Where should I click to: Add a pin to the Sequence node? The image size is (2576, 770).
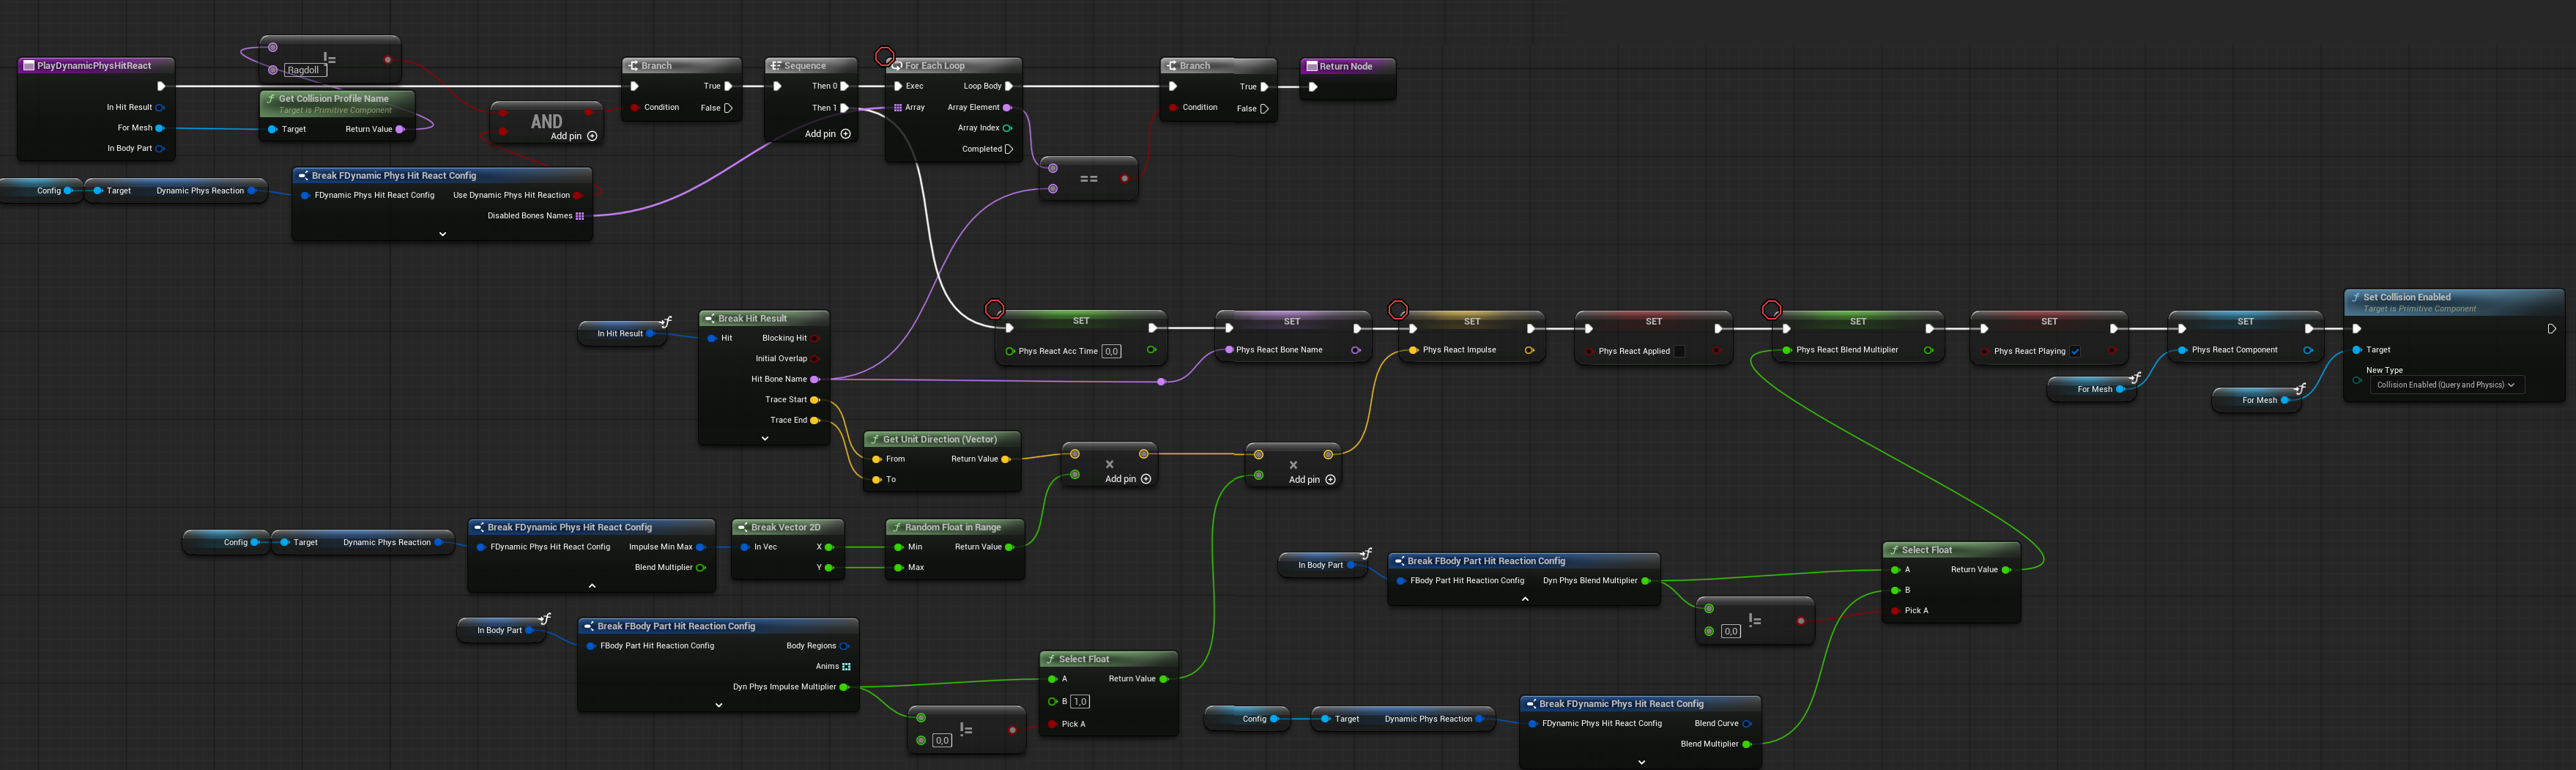click(845, 134)
